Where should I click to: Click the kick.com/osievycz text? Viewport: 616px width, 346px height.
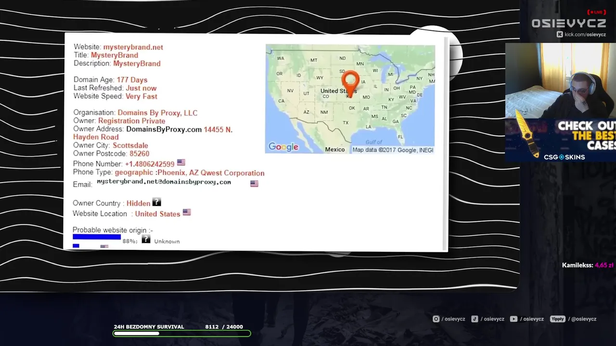point(585,35)
